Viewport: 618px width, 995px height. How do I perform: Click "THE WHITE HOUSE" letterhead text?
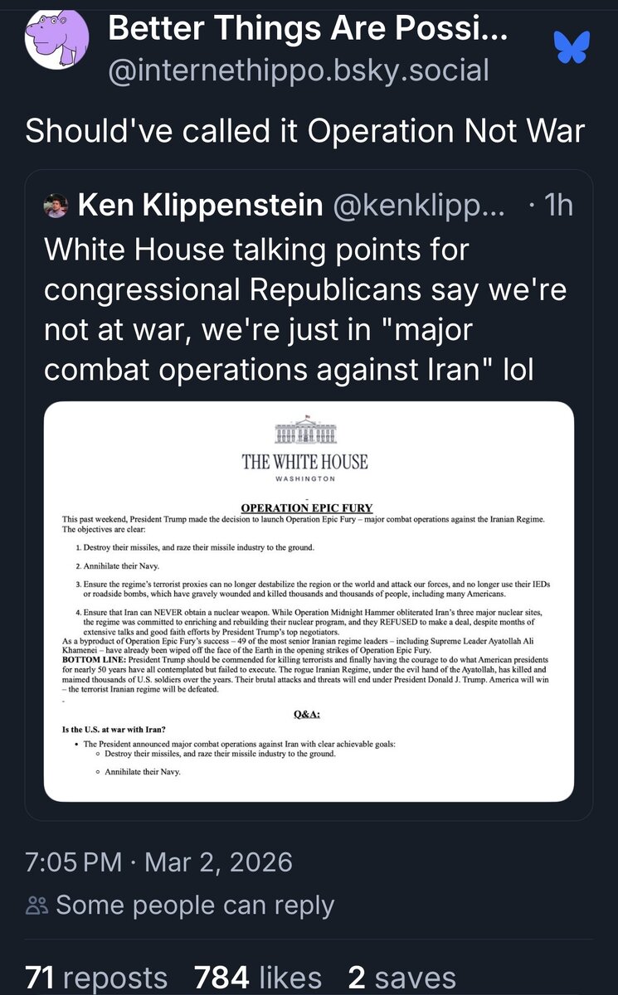pyautogui.click(x=304, y=462)
